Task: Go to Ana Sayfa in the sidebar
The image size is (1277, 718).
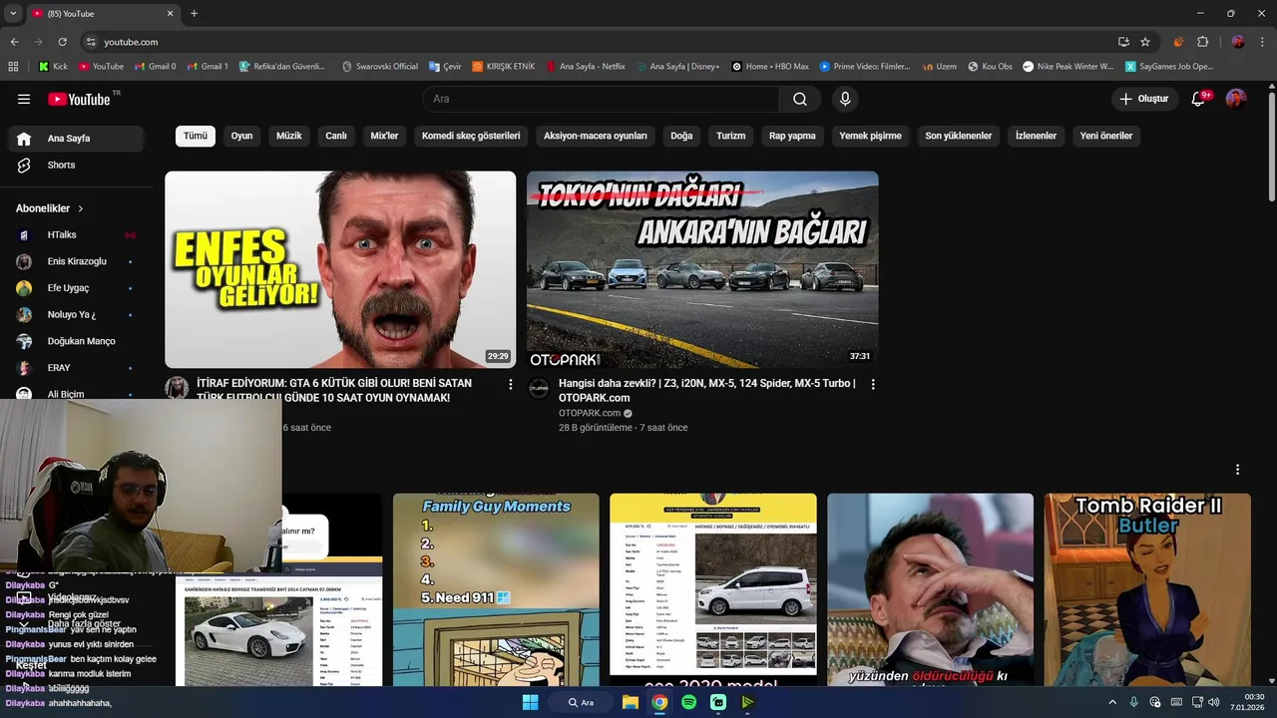Action: 76,139
